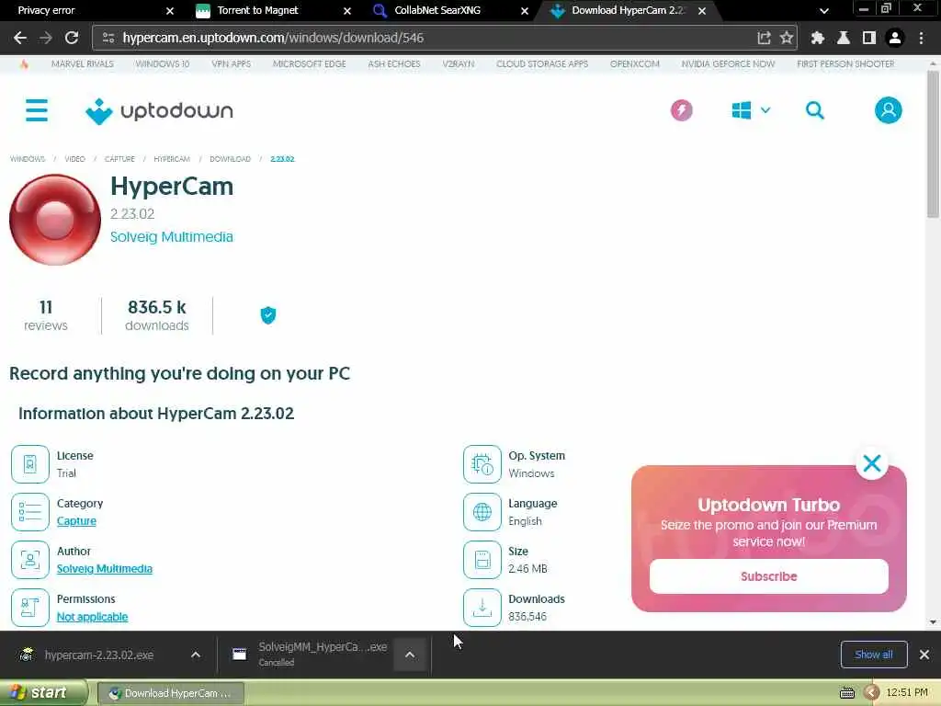Click the Subscribe button
This screenshot has width=941, height=706.
769,576
